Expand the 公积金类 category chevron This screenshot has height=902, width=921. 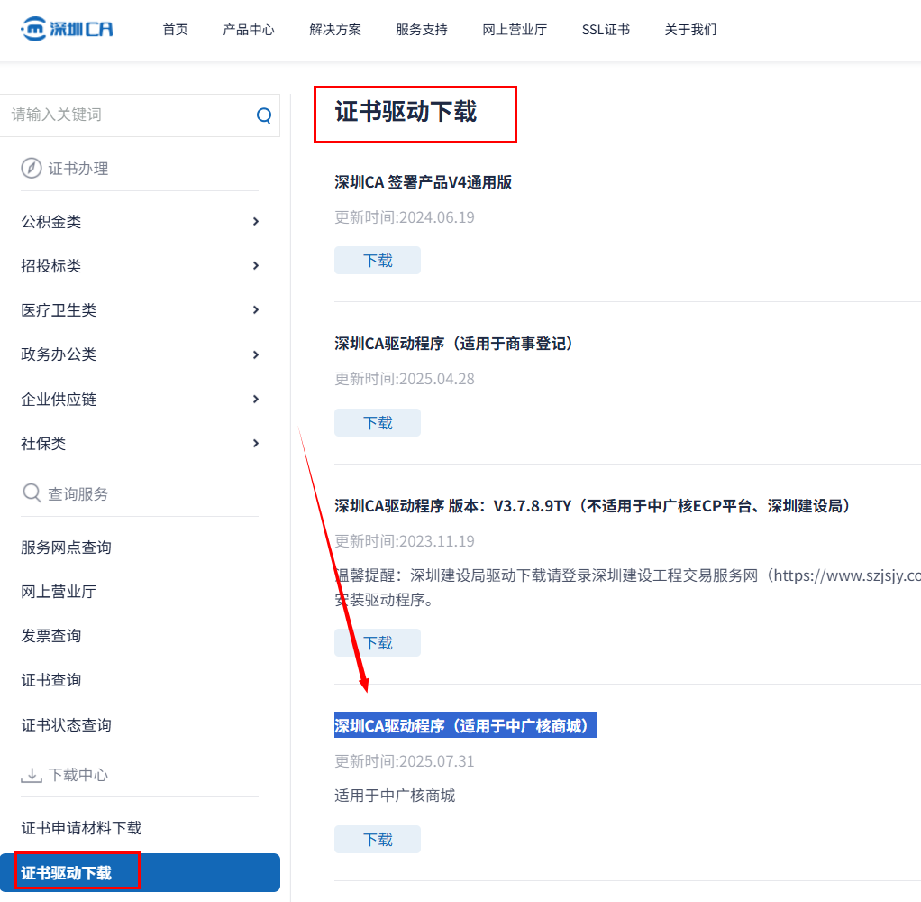click(x=256, y=221)
